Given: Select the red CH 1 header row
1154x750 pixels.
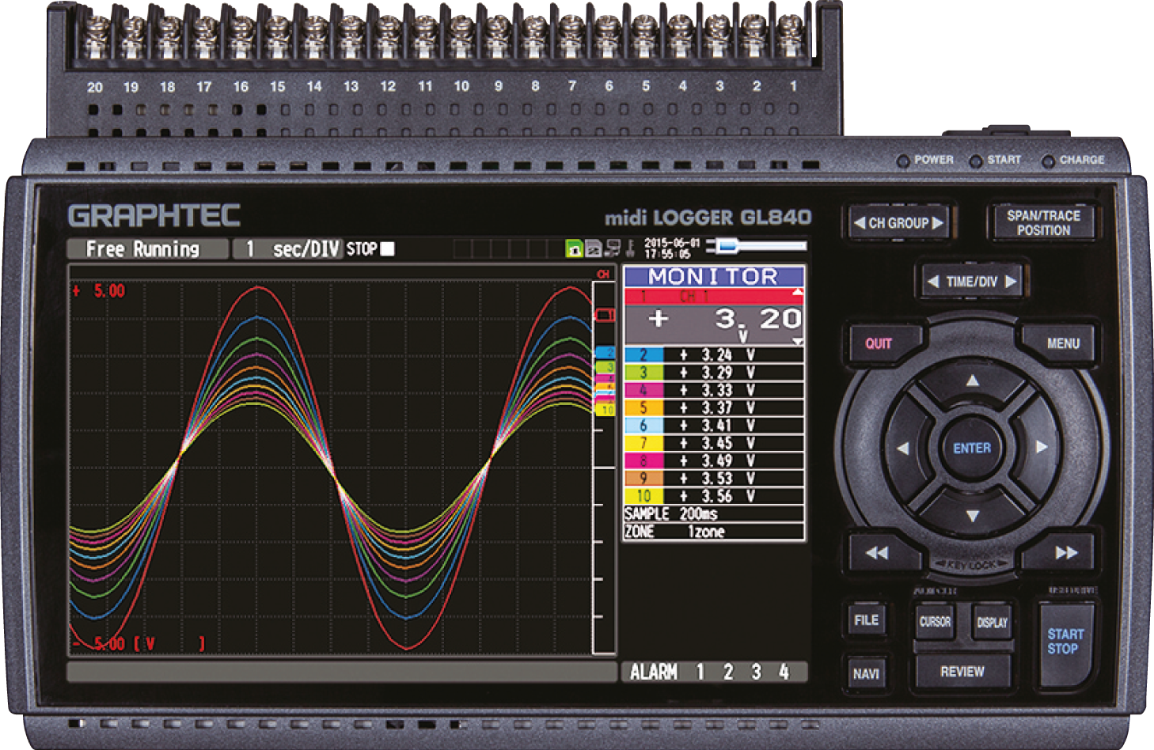Looking at the screenshot, I should coord(714,296).
